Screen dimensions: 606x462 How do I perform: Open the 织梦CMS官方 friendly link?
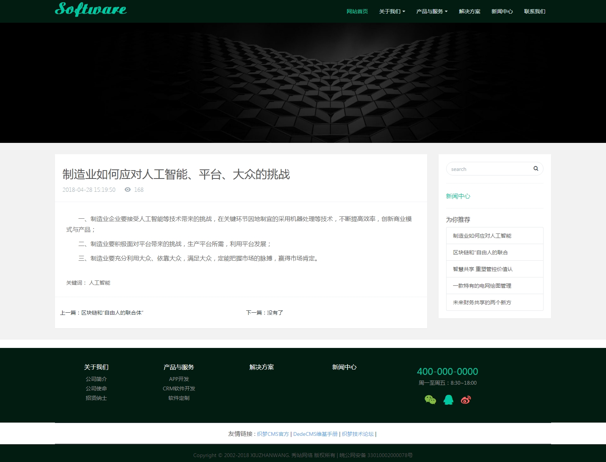click(273, 434)
